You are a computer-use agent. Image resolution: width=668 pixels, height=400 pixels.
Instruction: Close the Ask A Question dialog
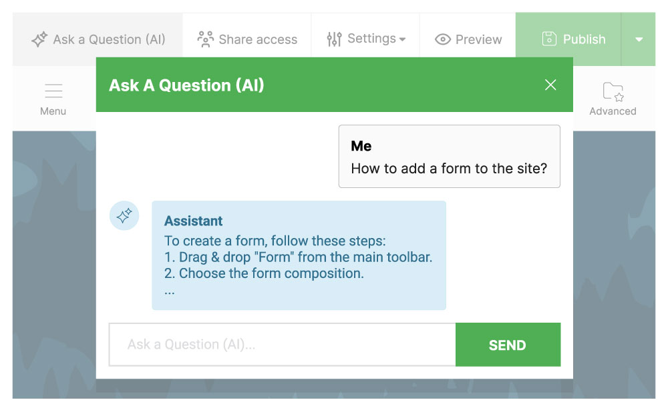click(550, 85)
